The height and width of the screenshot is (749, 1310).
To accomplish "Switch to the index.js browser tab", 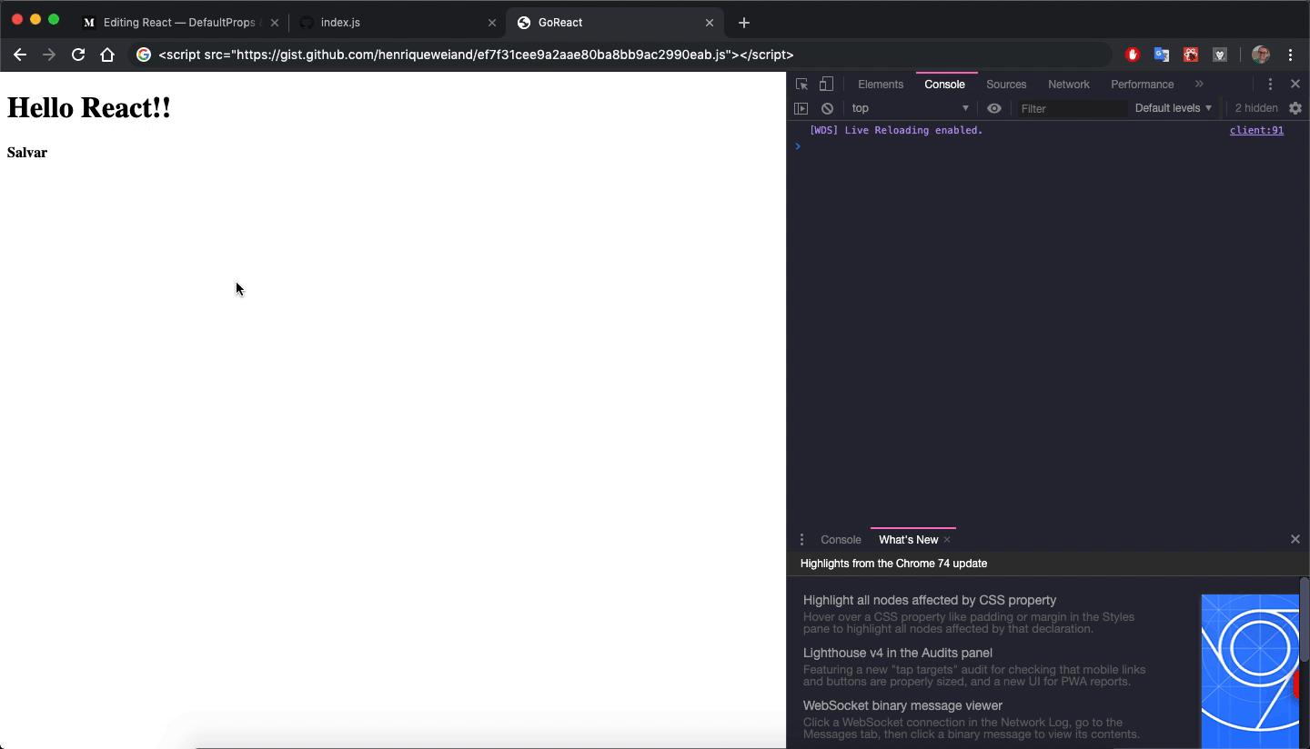I will pyautogui.click(x=341, y=22).
